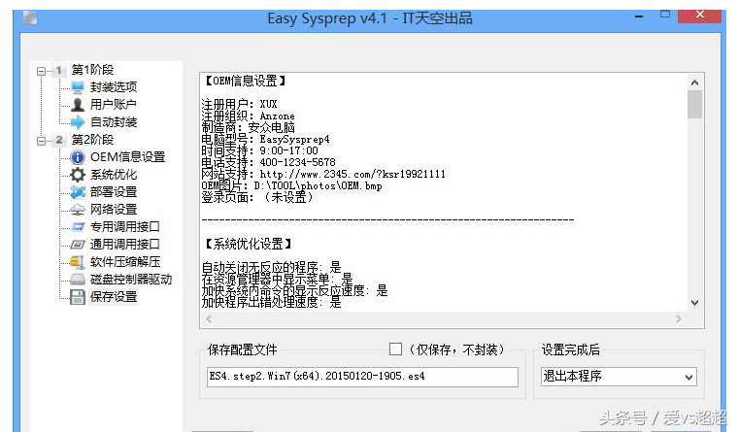738x432 pixels.
Task: Click the stage 1 number badge icon
Action: pyautogui.click(x=59, y=70)
